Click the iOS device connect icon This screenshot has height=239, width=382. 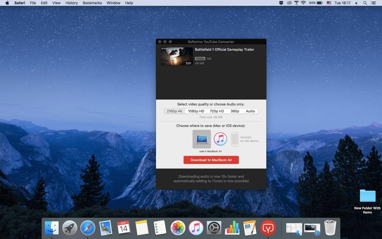pyautogui.click(x=235, y=139)
